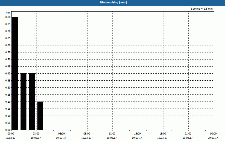
Task: Select the 18:00 time axis label
Action: pos(163,134)
